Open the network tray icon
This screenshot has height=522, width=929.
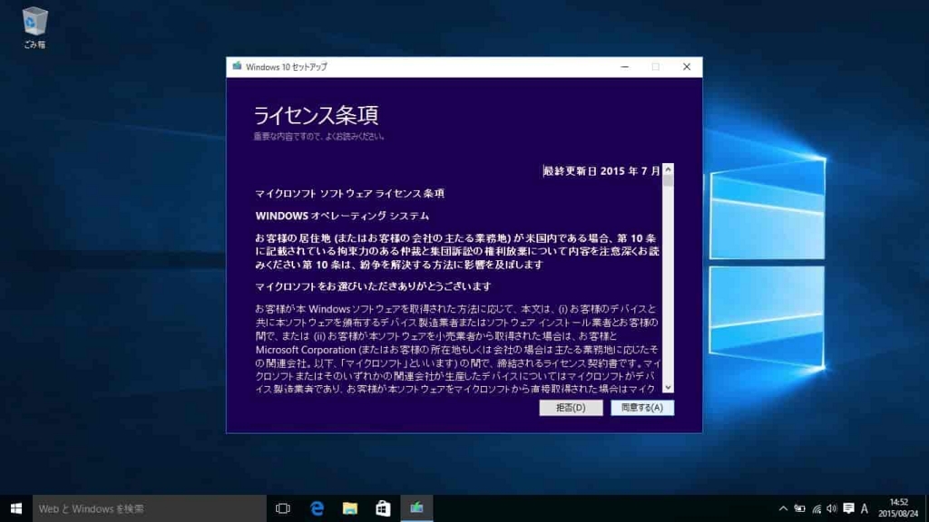click(x=817, y=508)
